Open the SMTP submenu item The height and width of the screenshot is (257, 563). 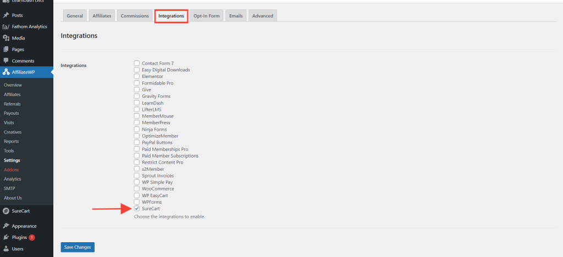point(9,188)
